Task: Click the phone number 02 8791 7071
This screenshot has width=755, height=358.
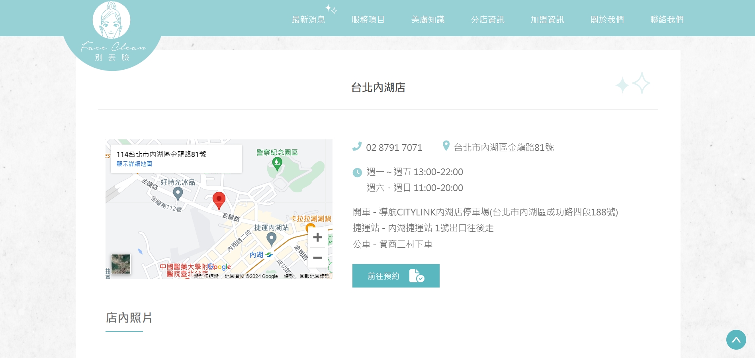Action: (x=394, y=148)
